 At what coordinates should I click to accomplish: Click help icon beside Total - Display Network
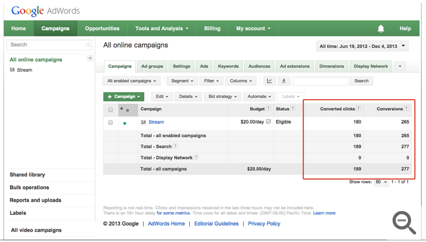(x=196, y=157)
